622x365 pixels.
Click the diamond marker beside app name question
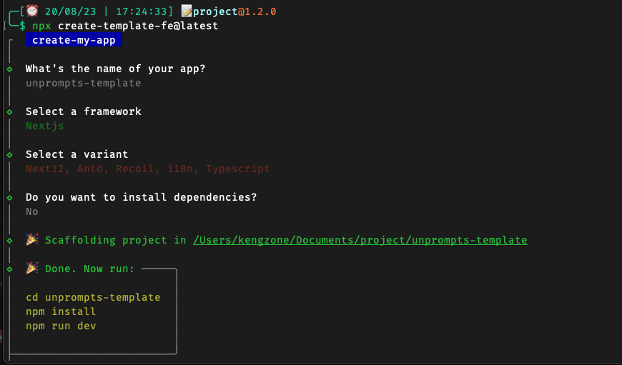pyautogui.click(x=9, y=69)
